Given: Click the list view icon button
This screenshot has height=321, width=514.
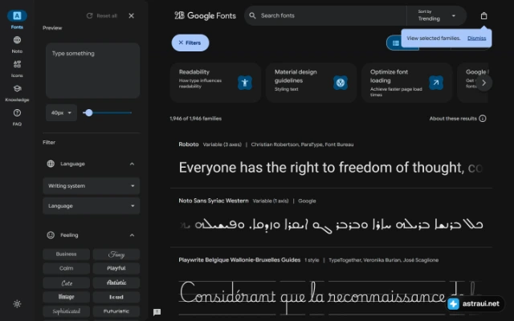Looking at the screenshot, I should pyautogui.click(x=396, y=43).
